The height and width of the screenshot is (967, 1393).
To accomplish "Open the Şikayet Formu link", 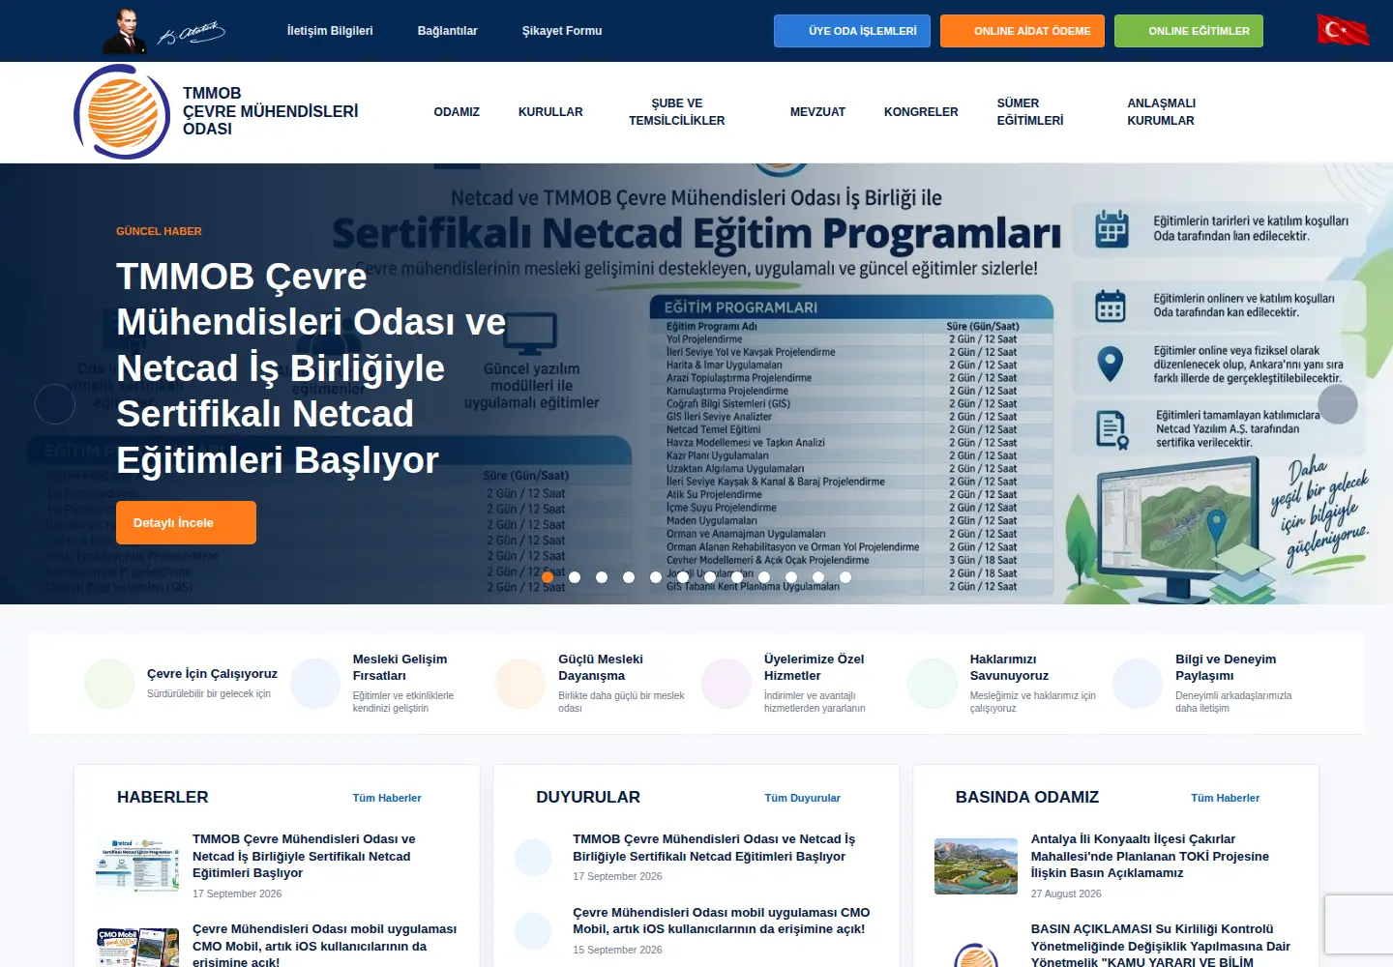I will pos(562,31).
